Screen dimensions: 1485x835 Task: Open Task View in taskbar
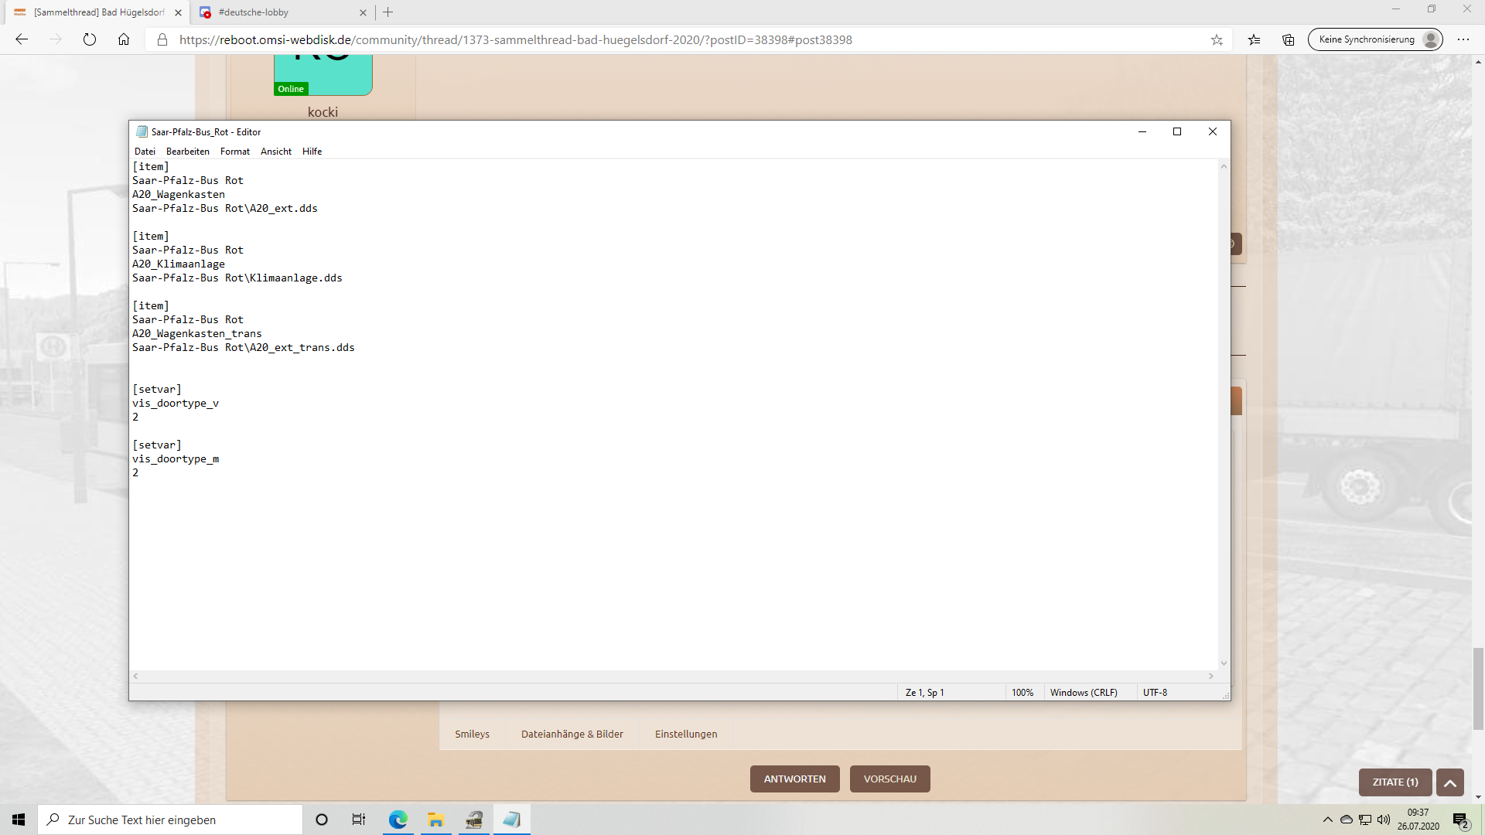coord(359,820)
